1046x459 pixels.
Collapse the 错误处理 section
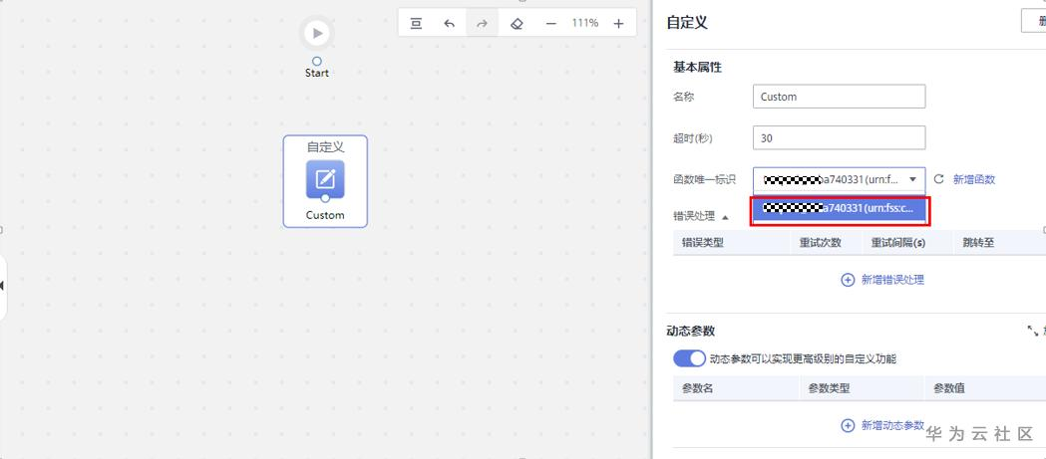coord(725,217)
